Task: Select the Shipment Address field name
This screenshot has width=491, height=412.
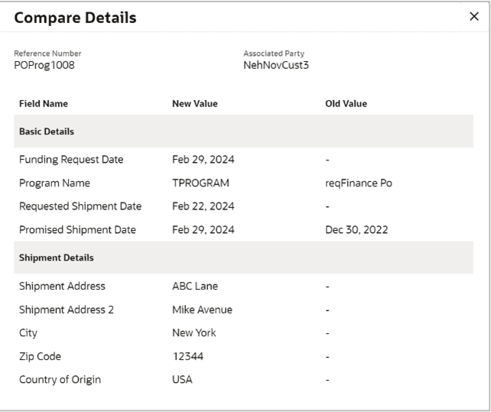Action: pos(62,286)
